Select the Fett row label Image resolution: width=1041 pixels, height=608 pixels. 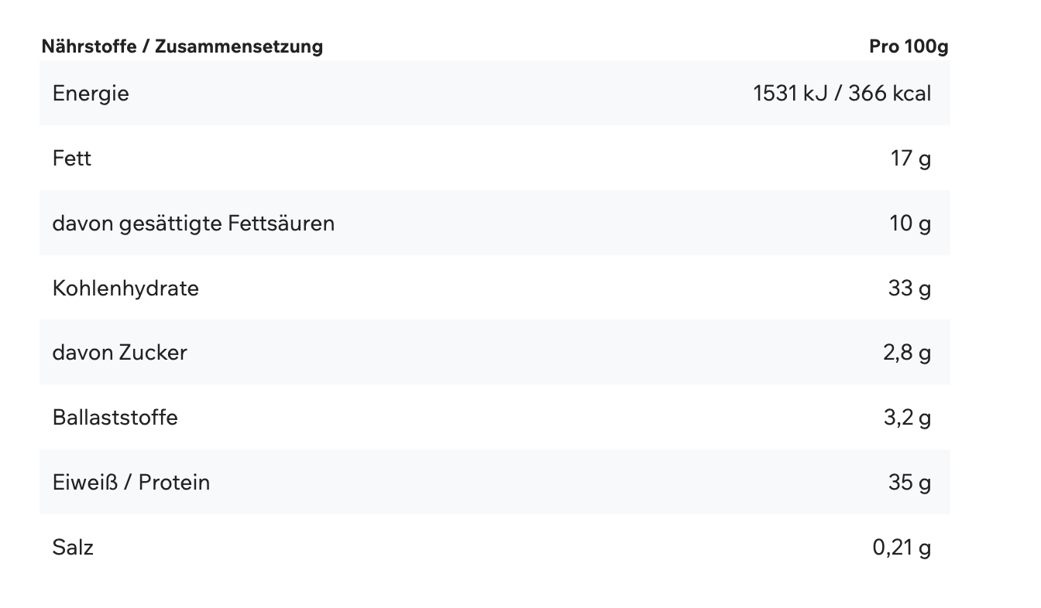coord(72,159)
